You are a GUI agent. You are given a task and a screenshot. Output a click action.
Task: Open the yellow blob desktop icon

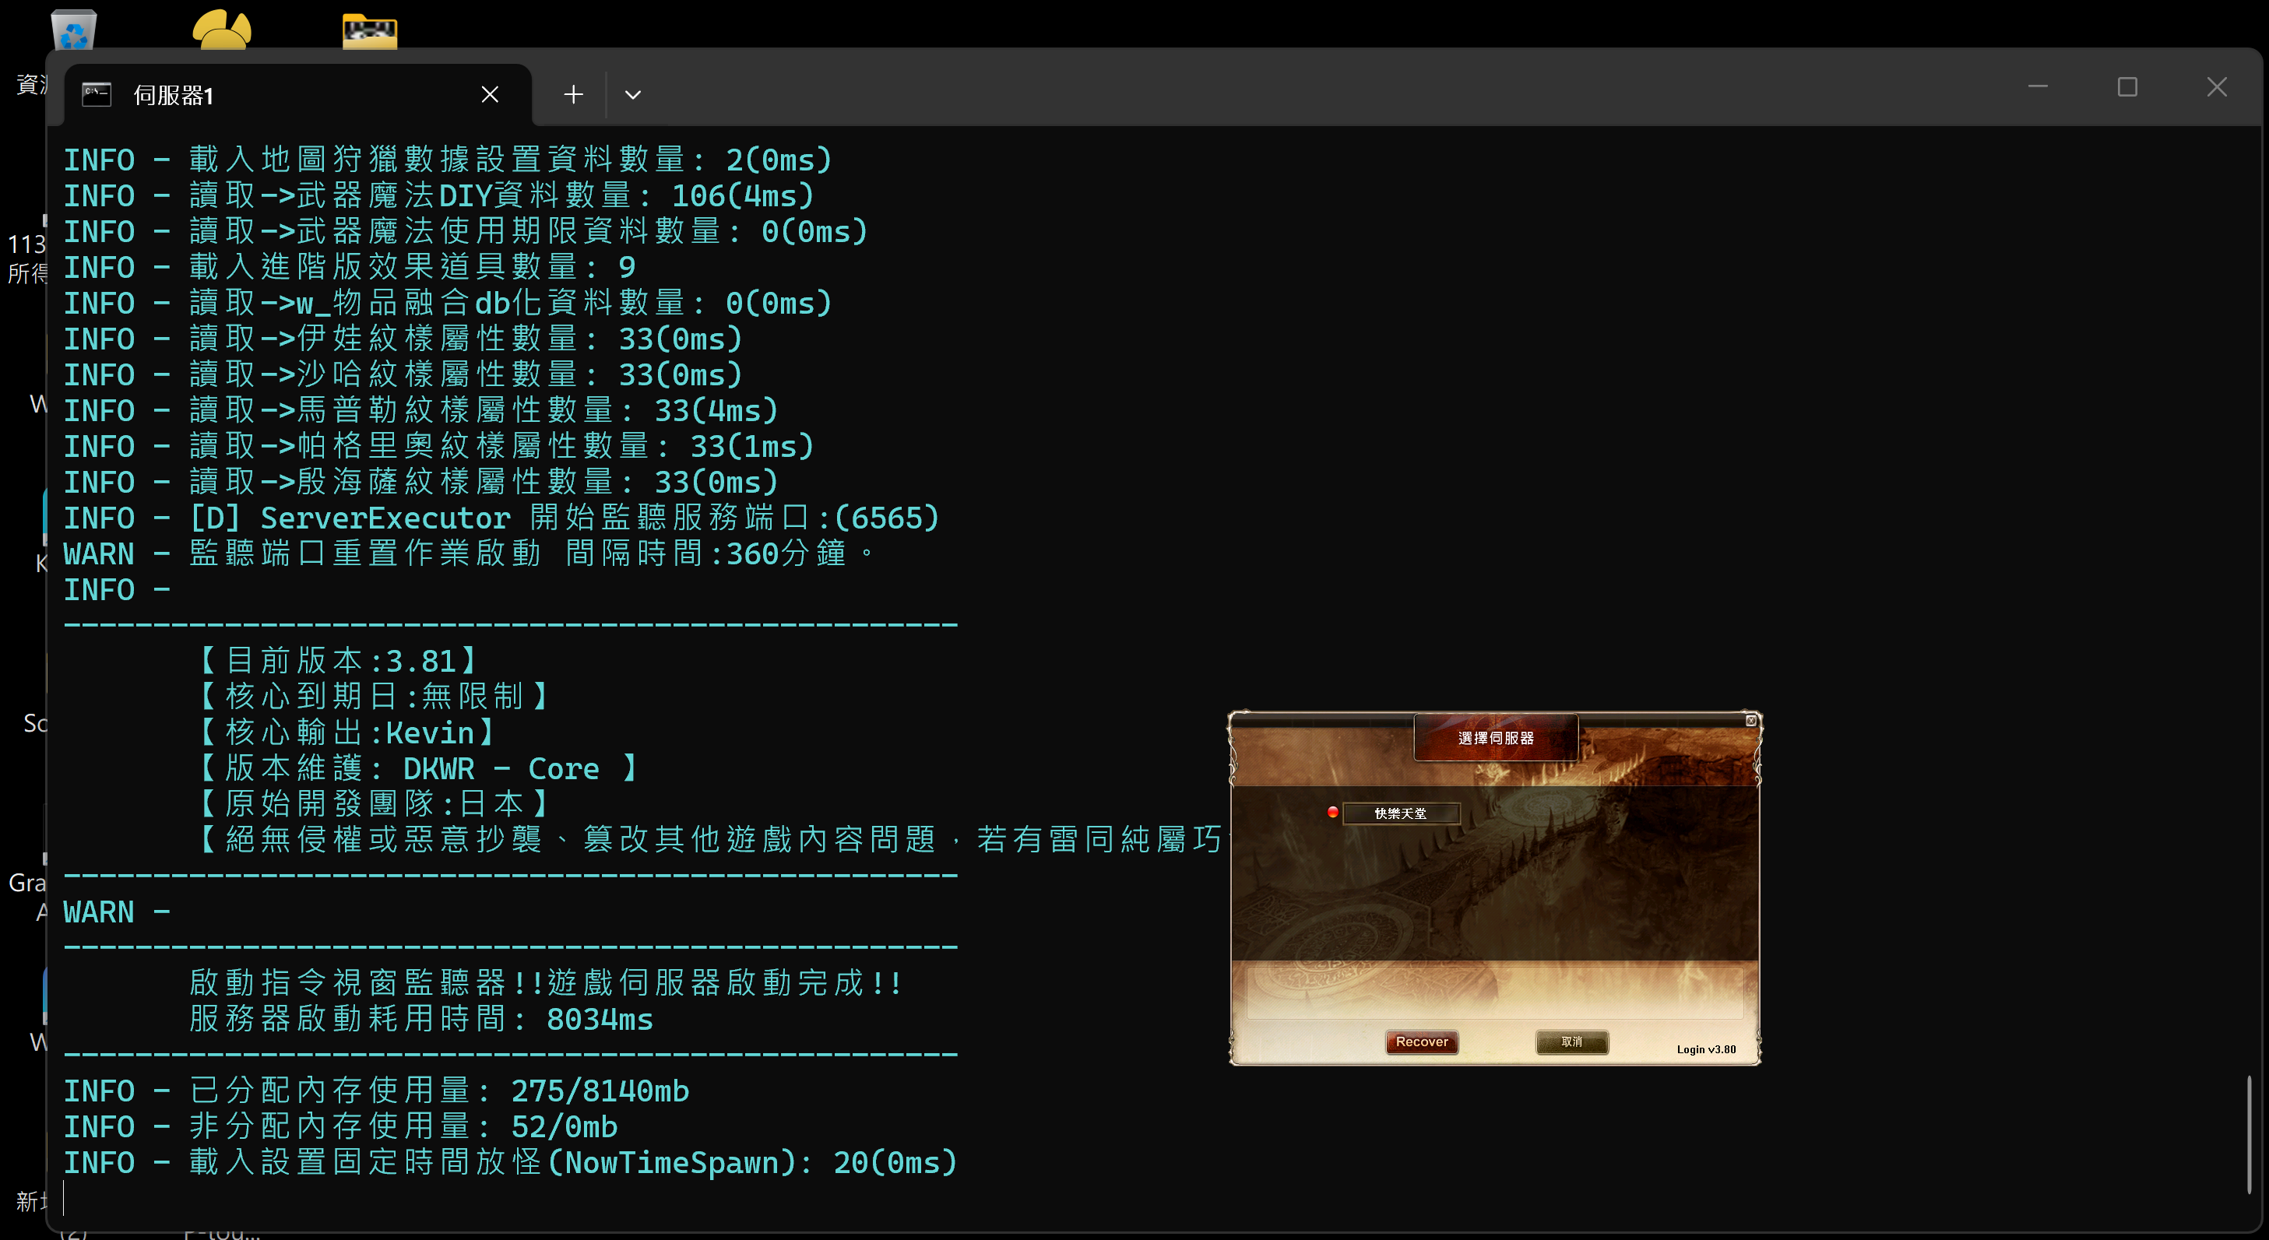222,29
